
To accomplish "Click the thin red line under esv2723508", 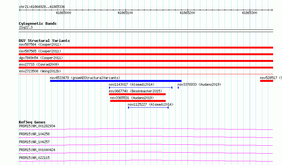I will (x=146, y=74).
